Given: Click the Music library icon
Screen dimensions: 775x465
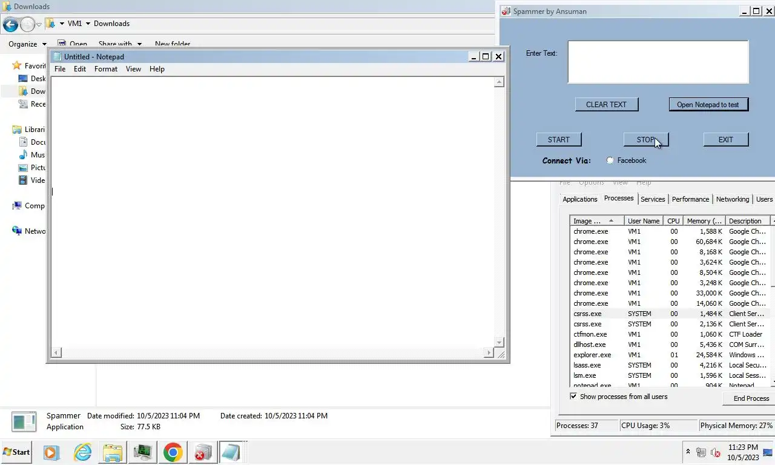Looking at the screenshot, I should click(x=23, y=154).
